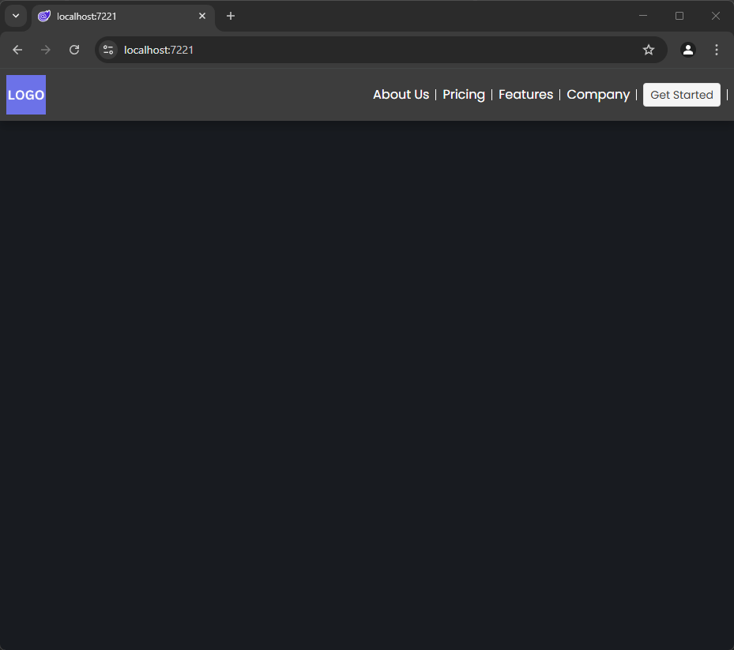Open the browser profile icon
This screenshot has height=650, width=734.
(x=687, y=50)
